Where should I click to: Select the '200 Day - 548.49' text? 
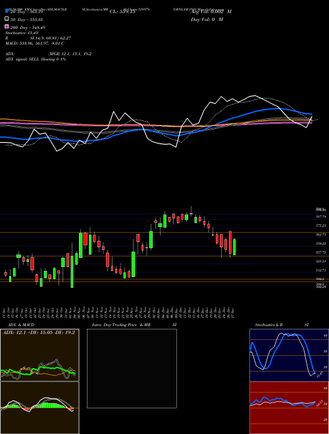(x=28, y=28)
